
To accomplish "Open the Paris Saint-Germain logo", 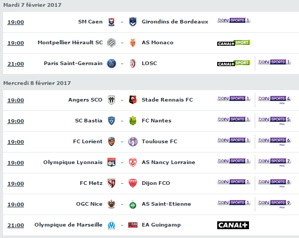I will point(111,64).
